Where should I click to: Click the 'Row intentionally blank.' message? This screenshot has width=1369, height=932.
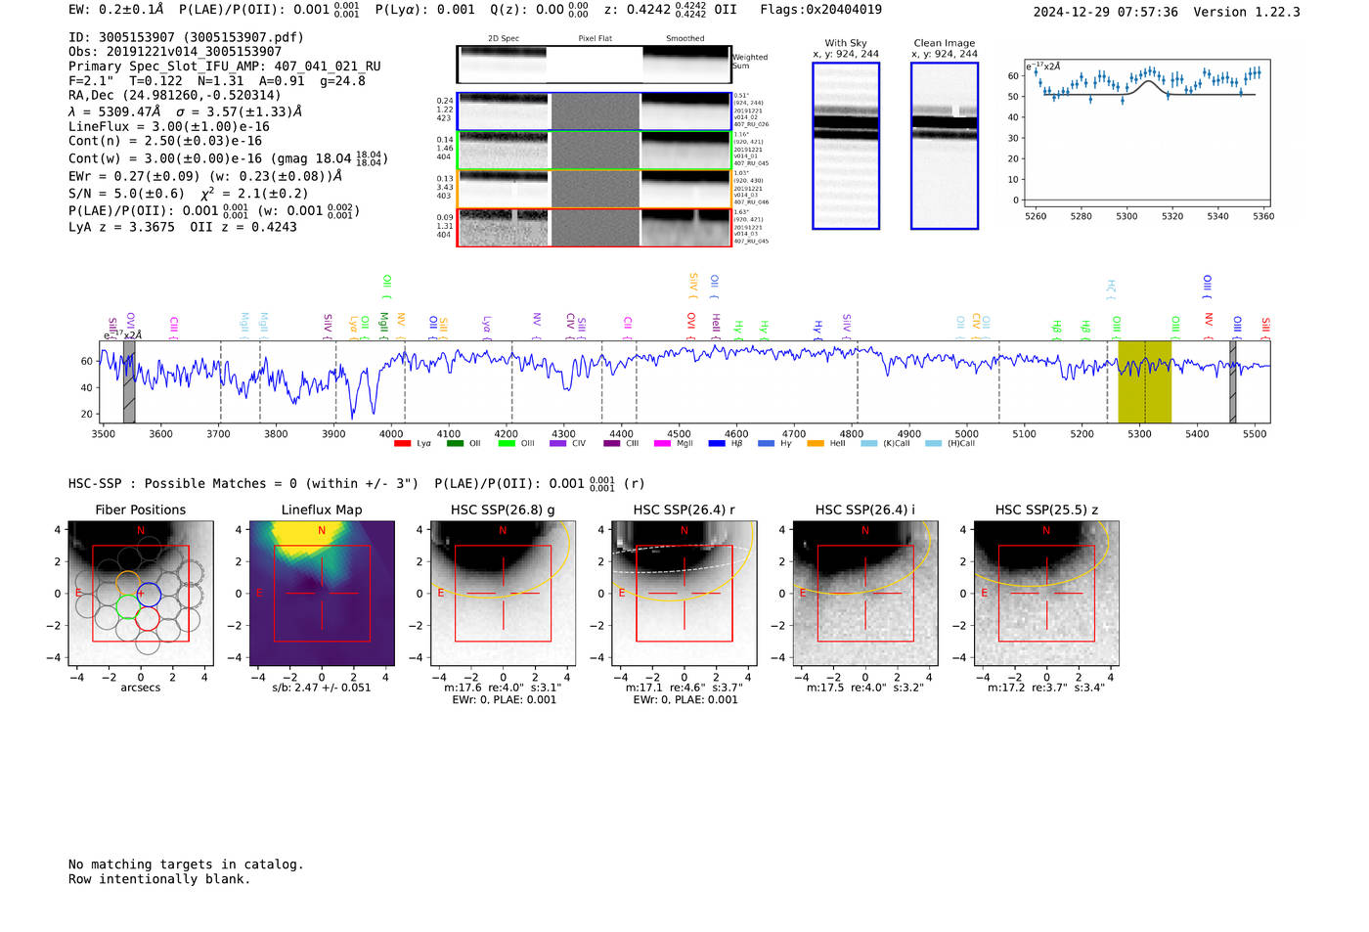pyautogui.click(x=159, y=879)
